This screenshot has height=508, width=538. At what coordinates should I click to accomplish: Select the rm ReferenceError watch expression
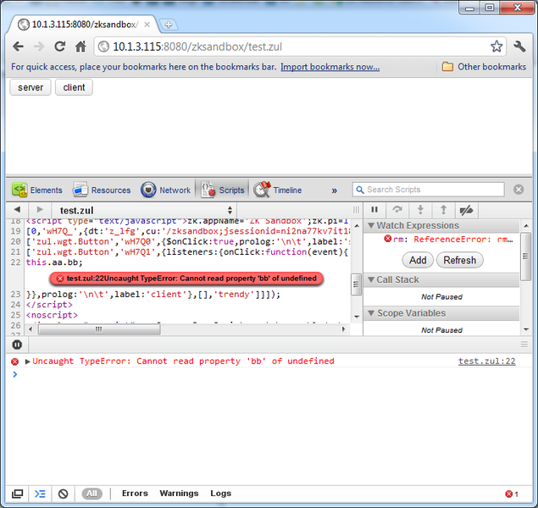click(448, 240)
